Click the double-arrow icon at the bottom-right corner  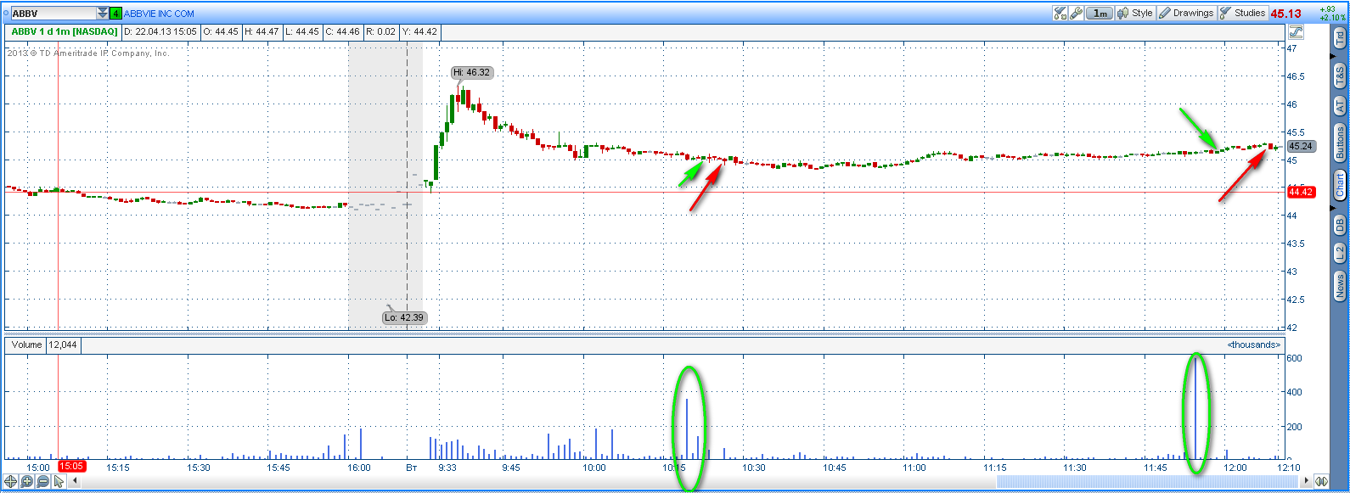click(1321, 482)
